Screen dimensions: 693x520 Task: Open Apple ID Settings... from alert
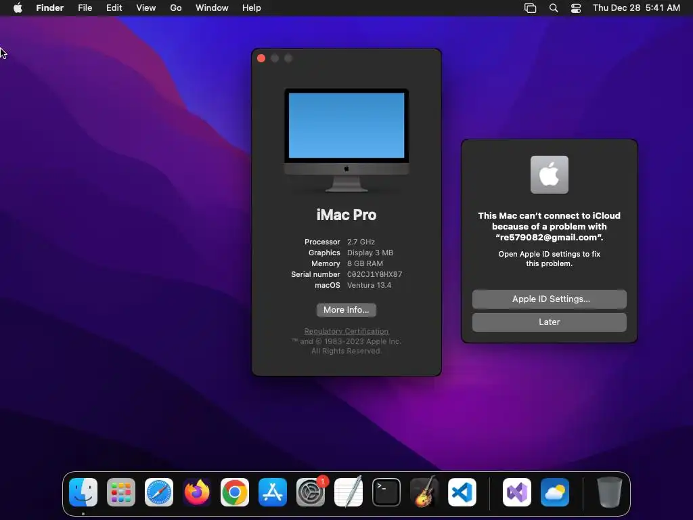[x=550, y=299]
